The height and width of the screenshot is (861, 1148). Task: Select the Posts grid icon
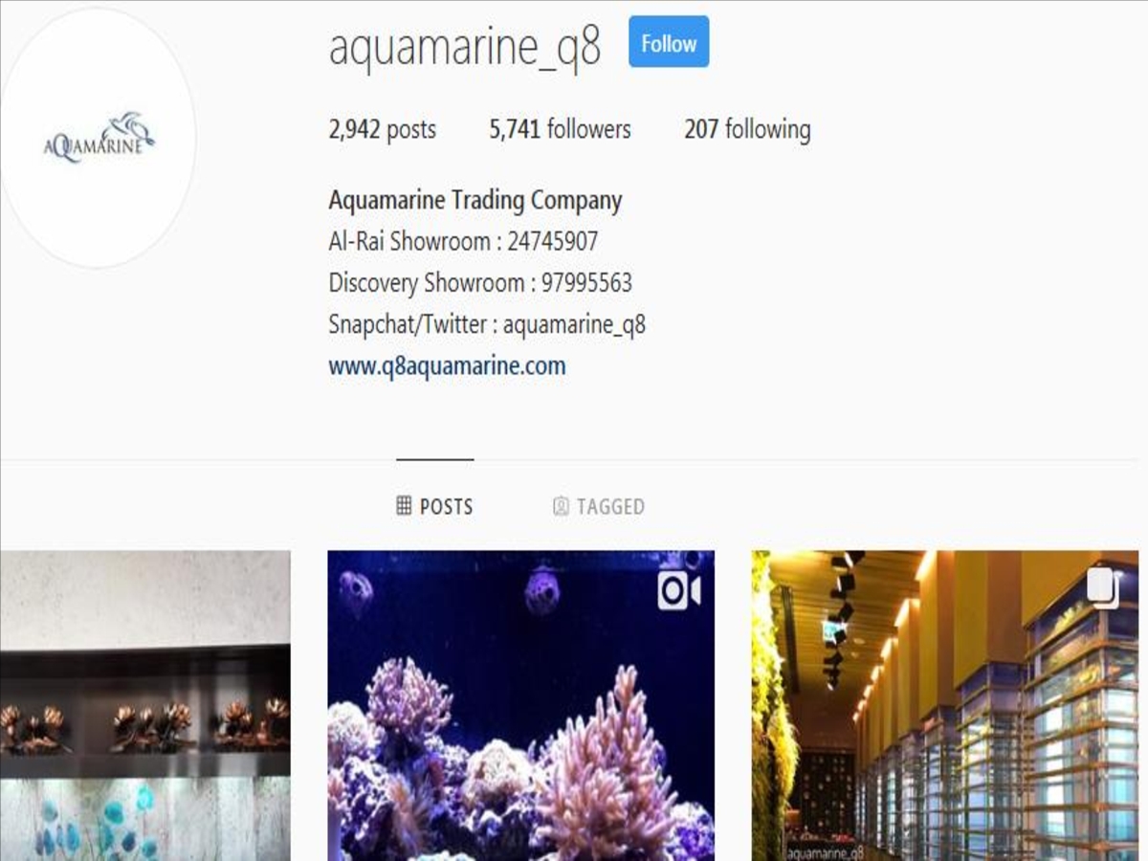coord(404,505)
